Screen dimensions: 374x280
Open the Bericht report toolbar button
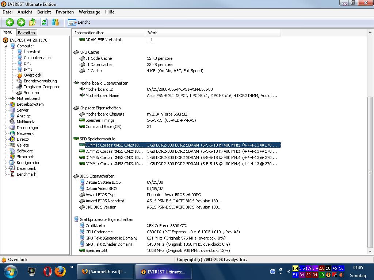79,22
